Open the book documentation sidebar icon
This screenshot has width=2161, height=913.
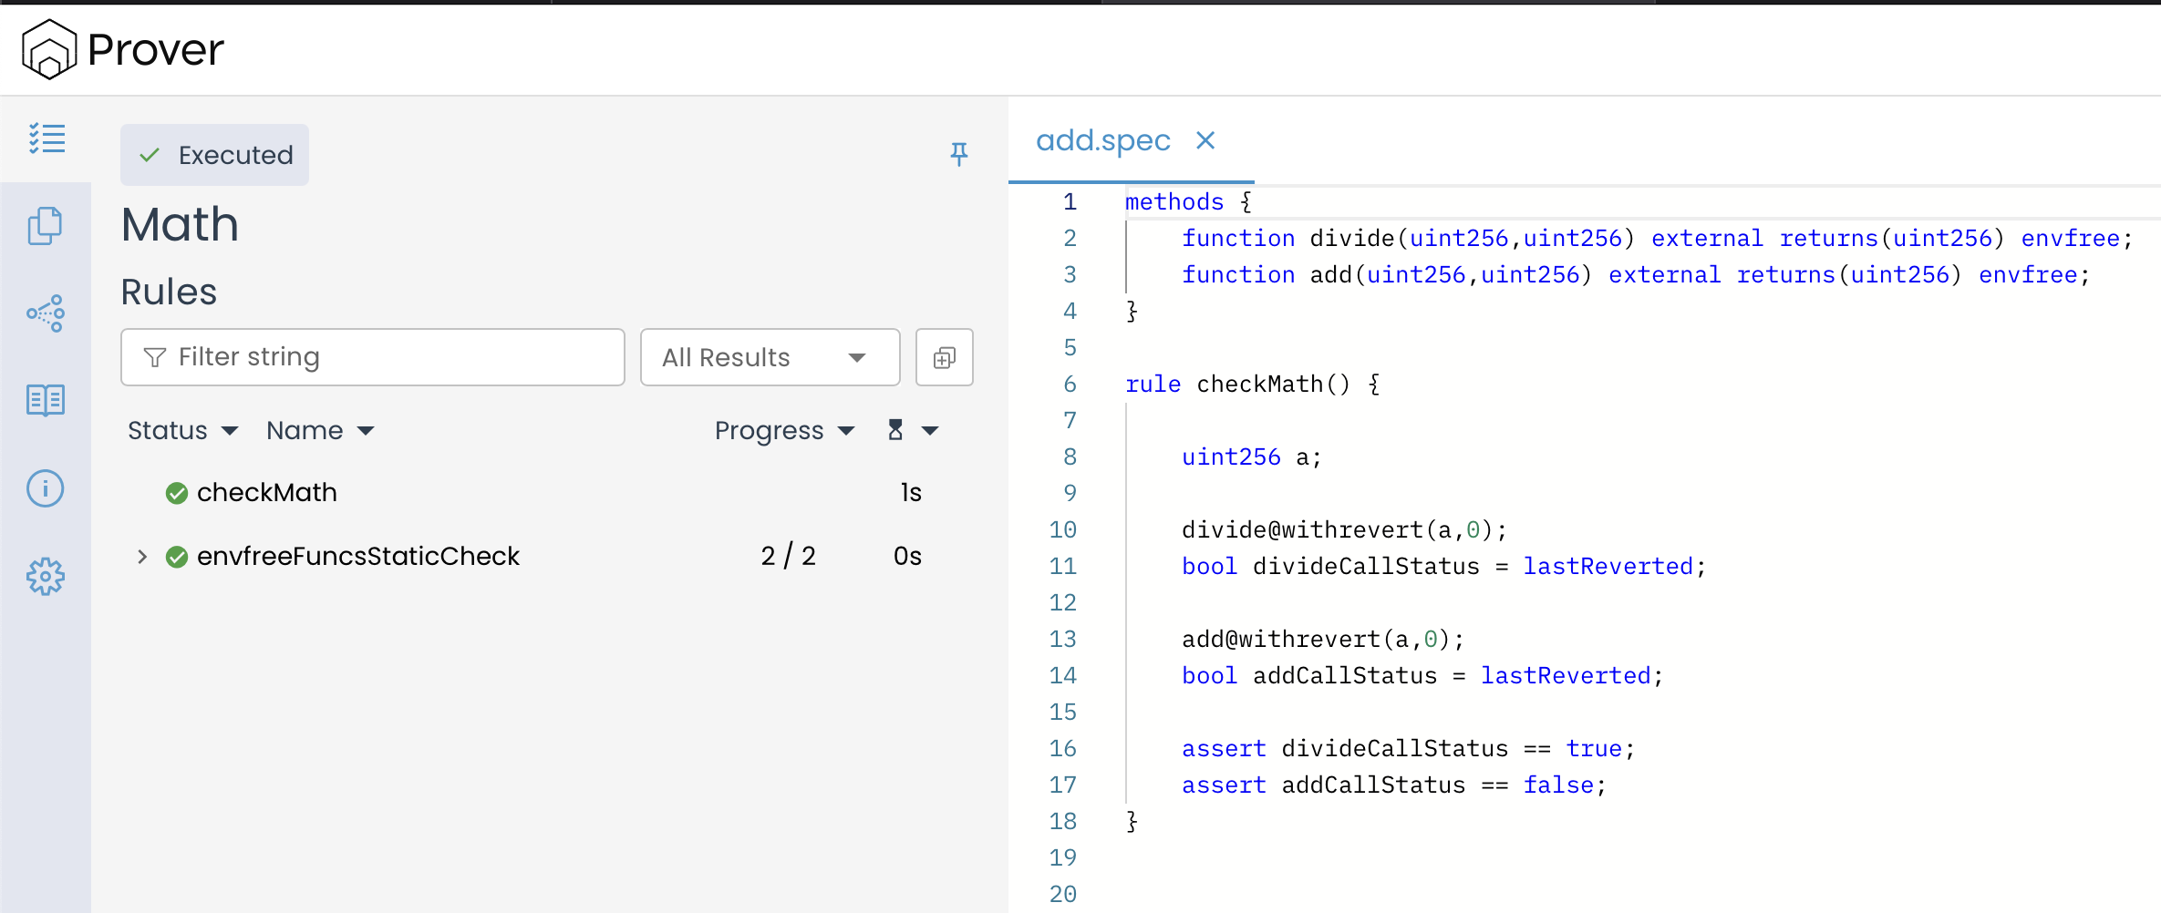point(45,400)
